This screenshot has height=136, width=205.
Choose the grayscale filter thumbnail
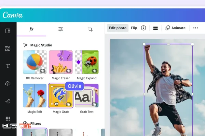[61, 132]
